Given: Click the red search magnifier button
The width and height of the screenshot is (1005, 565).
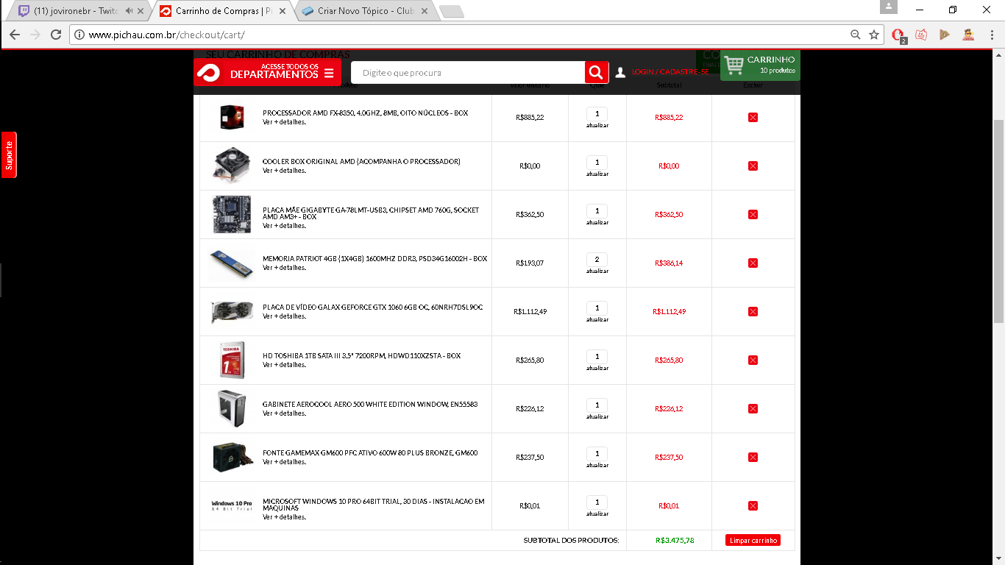Looking at the screenshot, I should click(x=597, y=73).
